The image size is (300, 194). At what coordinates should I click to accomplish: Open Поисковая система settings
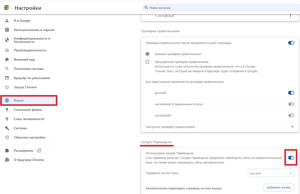29,69
